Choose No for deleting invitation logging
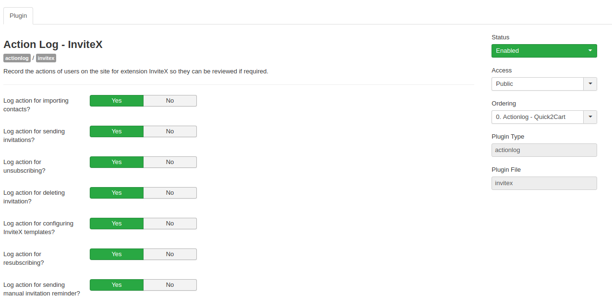 coord(170,193)
